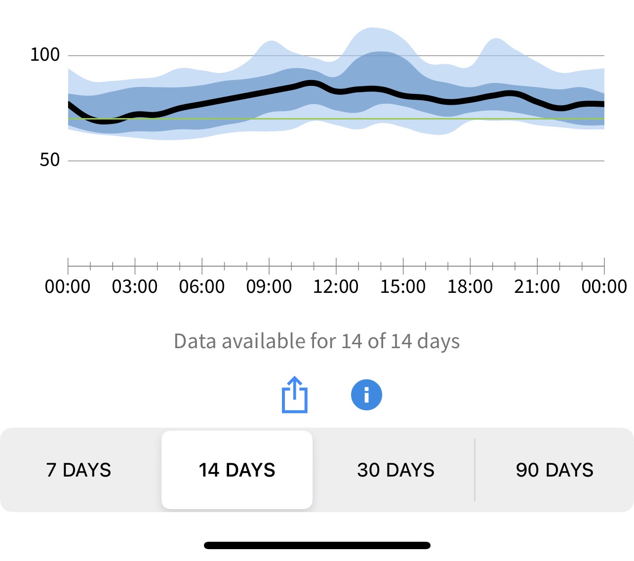634x561 pixels.
Task: Switch to the 90 DAYS range
Action: point(555,470)
